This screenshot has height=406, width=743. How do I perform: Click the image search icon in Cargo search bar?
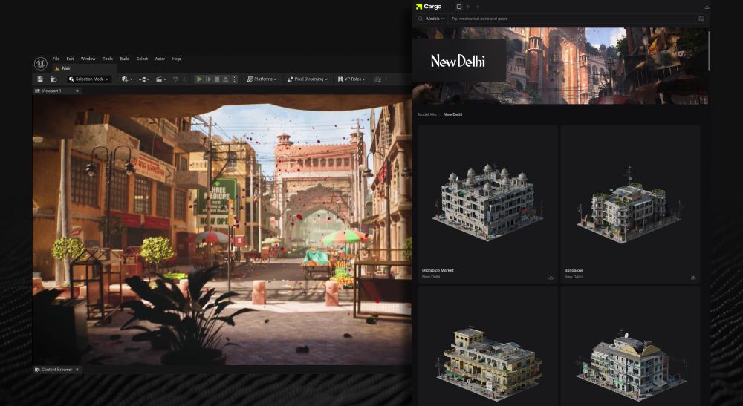click(701, 19)
